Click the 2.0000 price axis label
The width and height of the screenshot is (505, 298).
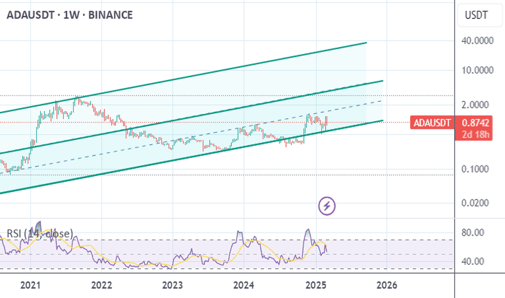pos(475,105)
